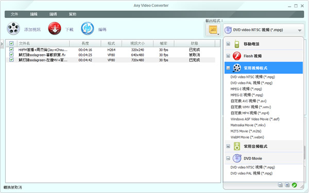Uncheck the HitFM file row checkbox
309x193 pixels.
point(11,49)
